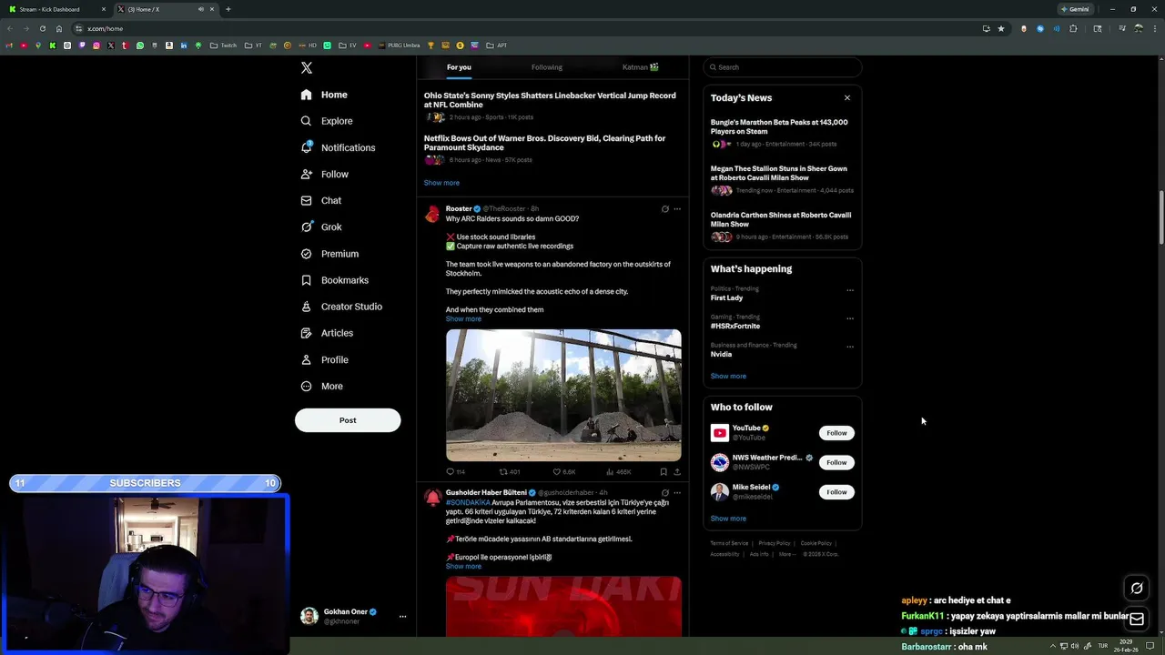The width and height of the screenshot is (1165, 655).
Task: Follow the YouTube account
Action: click(836, 433)
